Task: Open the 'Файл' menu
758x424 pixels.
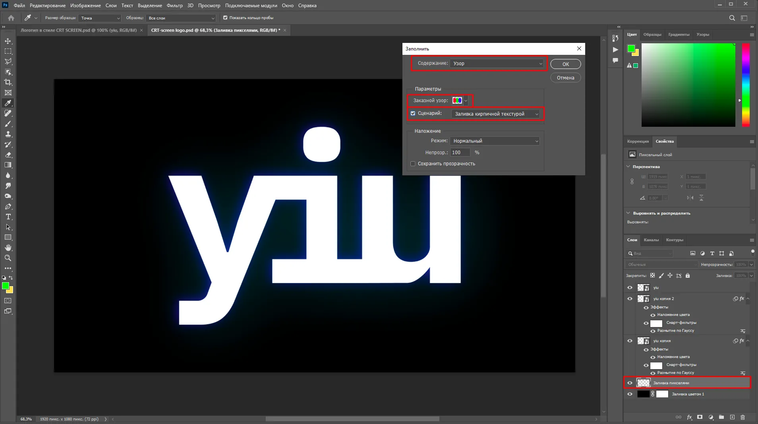Action: coord(19,6)
